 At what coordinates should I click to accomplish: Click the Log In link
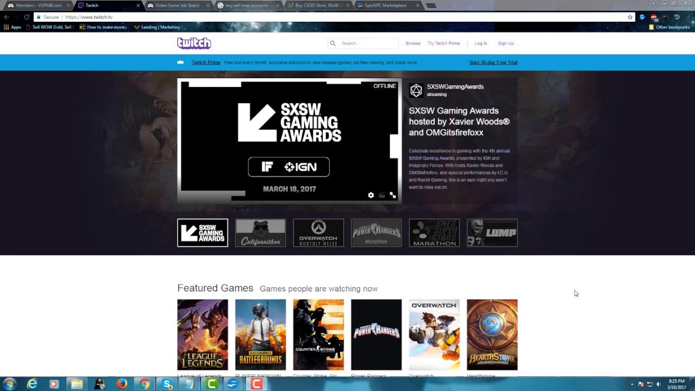[481, 43]
